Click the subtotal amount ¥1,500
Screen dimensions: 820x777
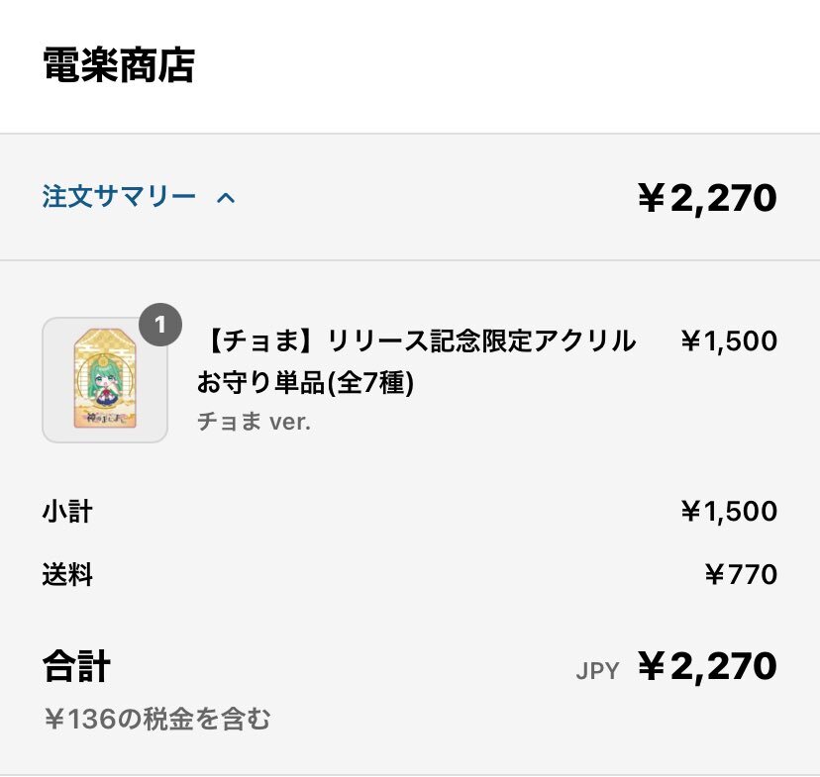pyautogui.click(x=729, y=511)
